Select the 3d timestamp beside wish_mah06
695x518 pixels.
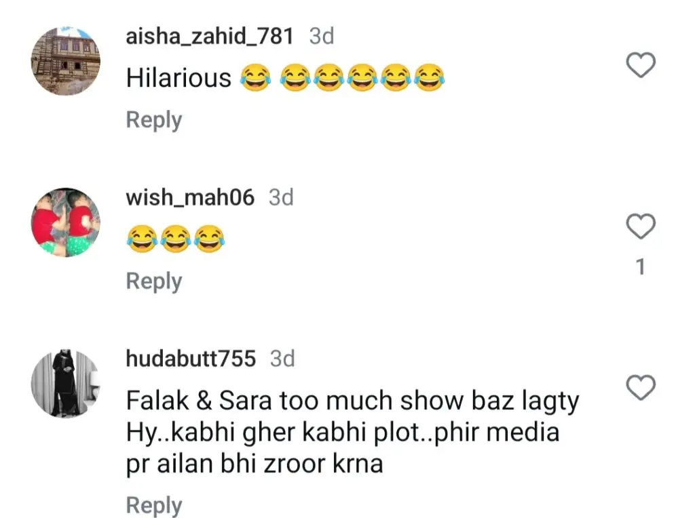[x=281, y=197]
